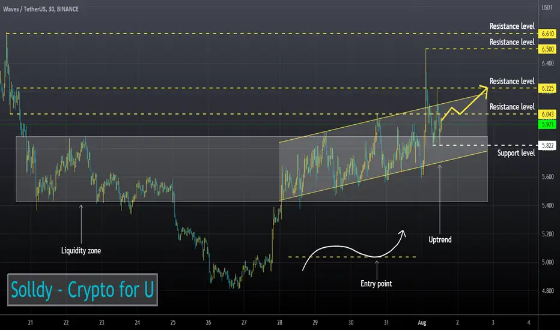Screen dimensions: 560x330
Task: Click the 5.600 price axis value
Action: [x=547, y=177]
